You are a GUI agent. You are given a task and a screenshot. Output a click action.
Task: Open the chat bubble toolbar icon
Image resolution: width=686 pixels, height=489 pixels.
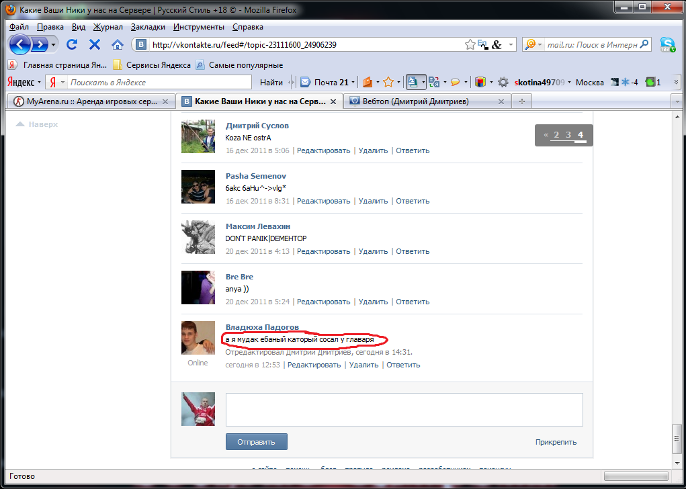(456, 82)
